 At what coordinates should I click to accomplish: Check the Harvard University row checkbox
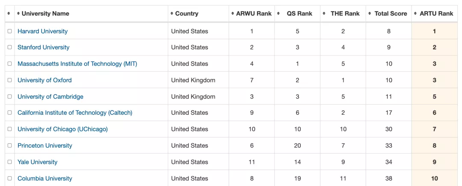[x=9, y=31]
